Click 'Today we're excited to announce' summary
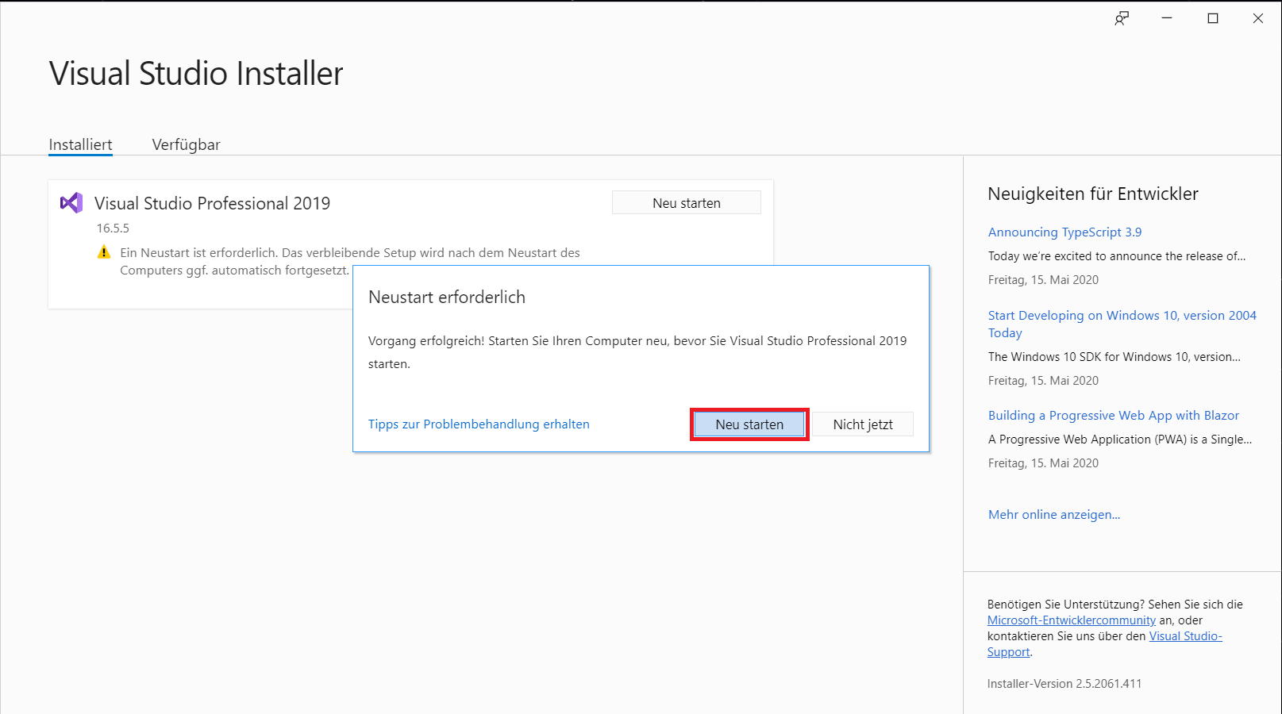The width and height of the screenshot is (1282, 714). tap(1117, 256)
